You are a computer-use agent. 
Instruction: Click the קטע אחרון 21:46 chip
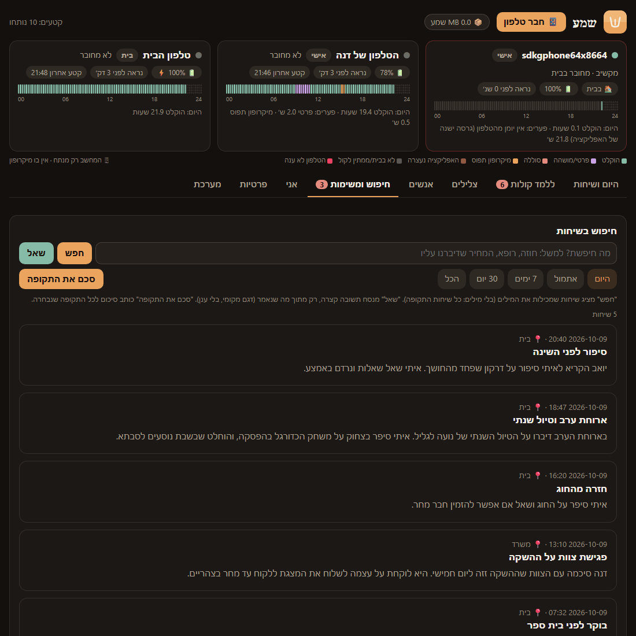click(279, 73)
